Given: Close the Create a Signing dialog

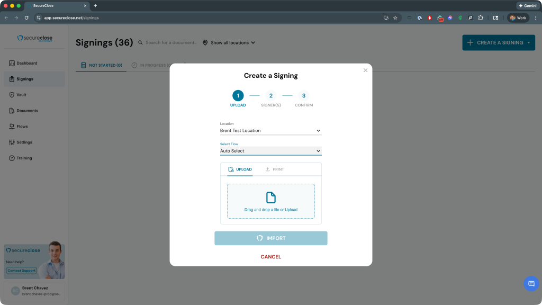Looking at the screenshot, I should click(365, 70).
